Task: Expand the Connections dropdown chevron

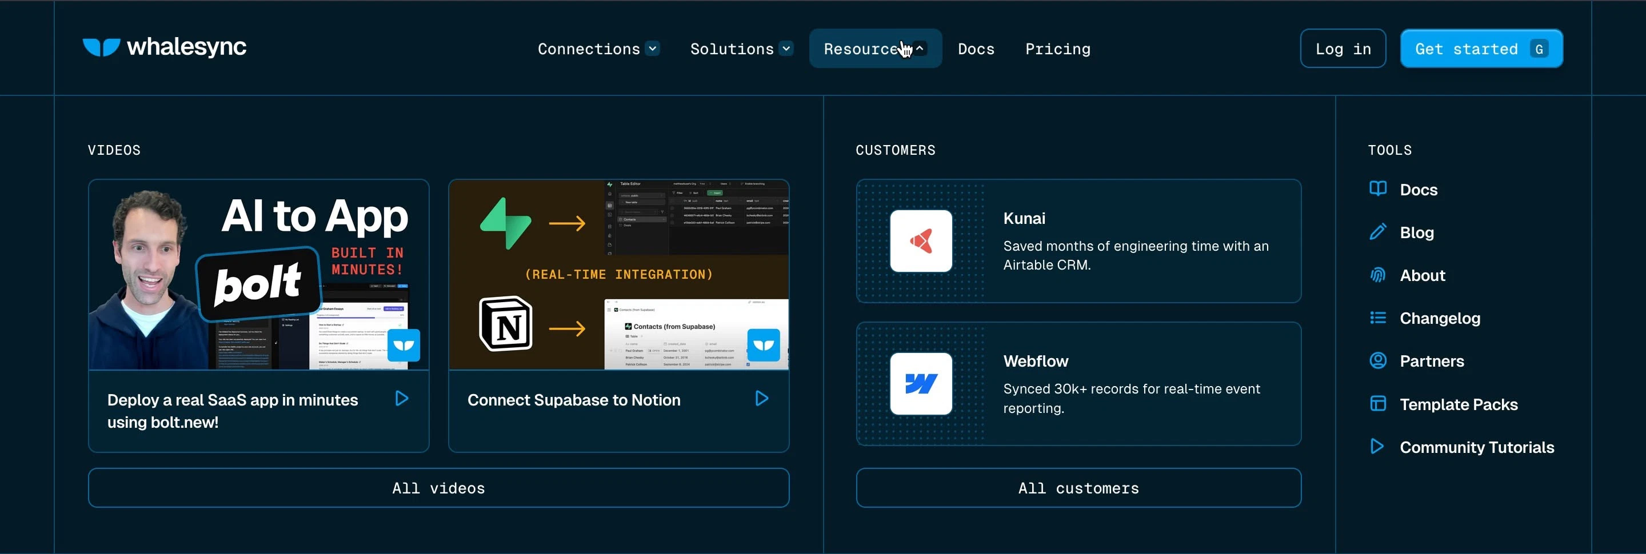Action: pos(652,49)
